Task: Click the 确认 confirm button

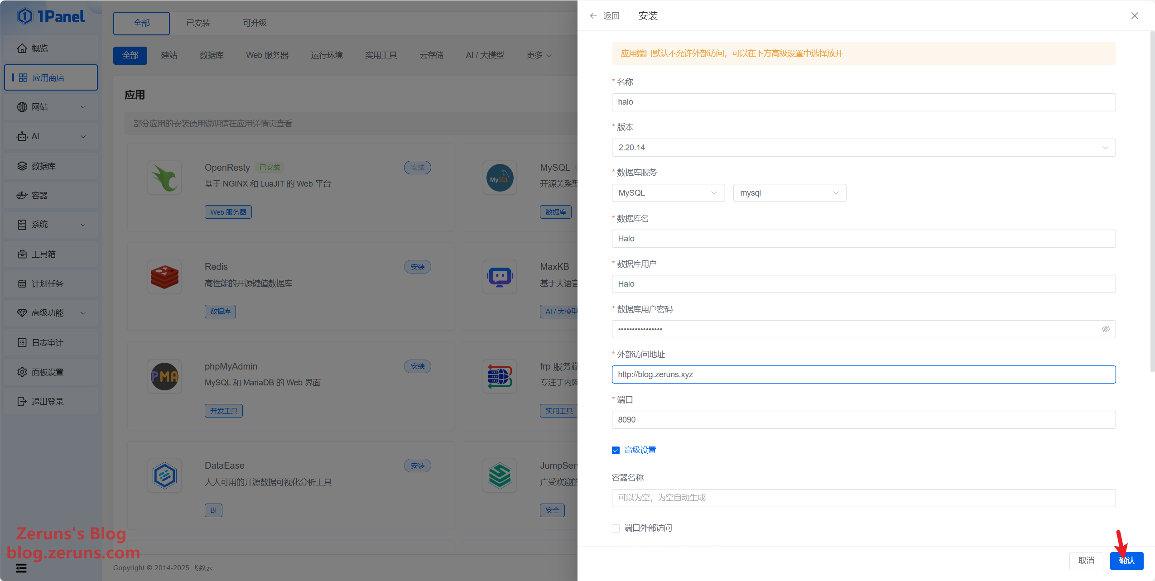Action: (x=1126, y=561)
